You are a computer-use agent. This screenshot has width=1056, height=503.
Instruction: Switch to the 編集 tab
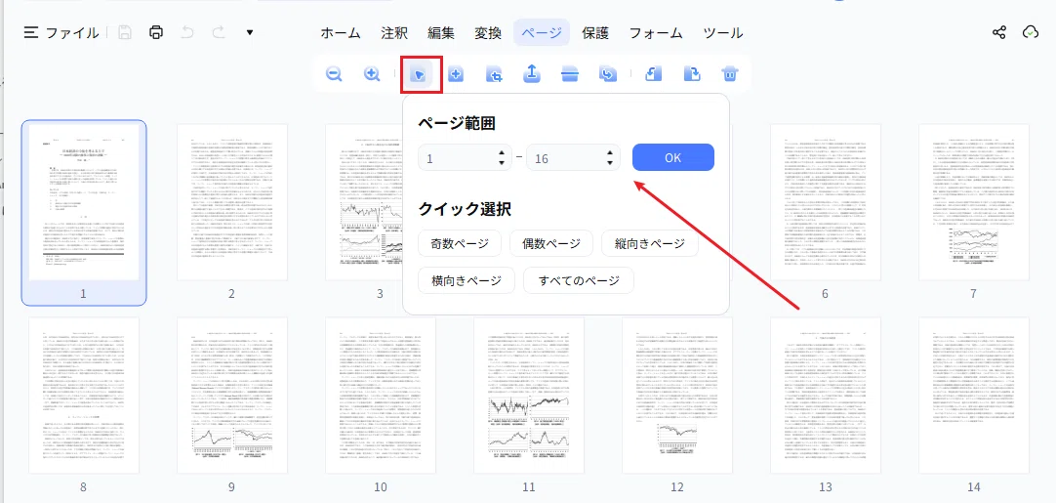441,32
